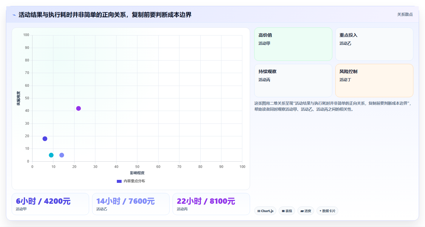
Task: Click the 表格 tag chip
Action: click(287, 211)
